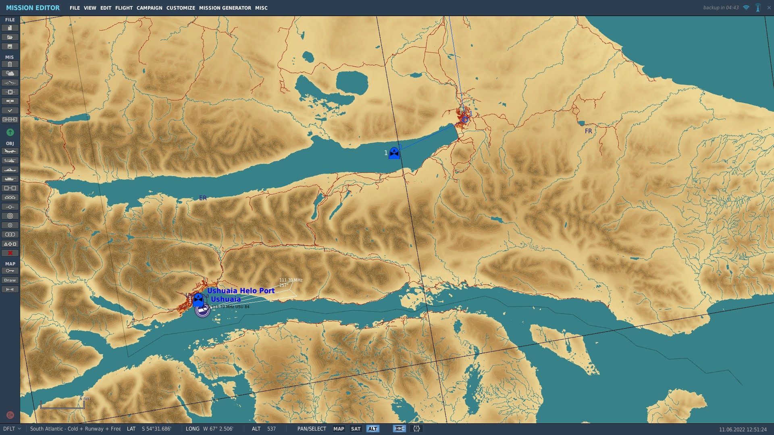Viewport: 774px width, 435px height.
Task: Click the Draw button in MAP section
Action: [x=10, y=280]
